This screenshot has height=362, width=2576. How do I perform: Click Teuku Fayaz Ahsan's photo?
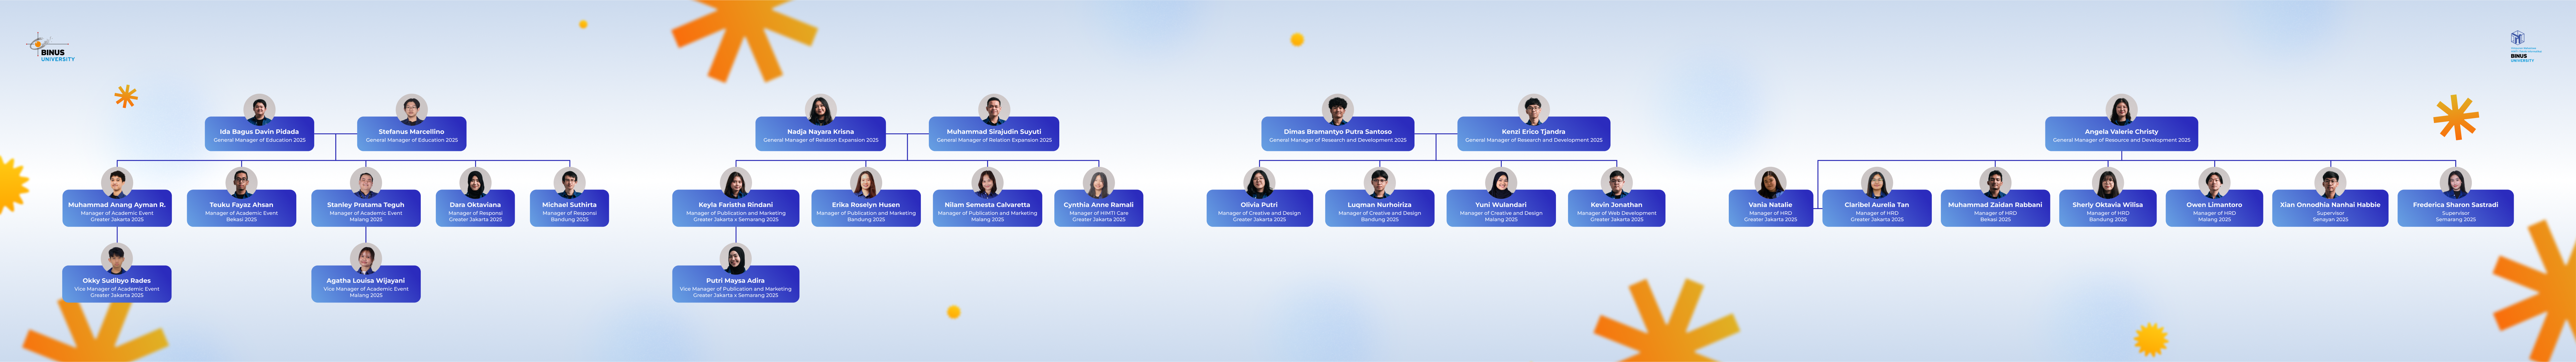(241, 182)
